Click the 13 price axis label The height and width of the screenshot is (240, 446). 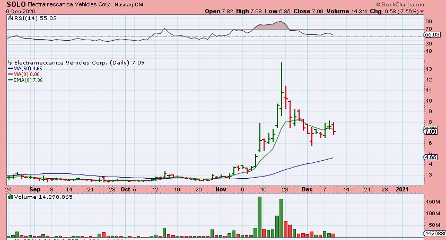coord(428,69)
